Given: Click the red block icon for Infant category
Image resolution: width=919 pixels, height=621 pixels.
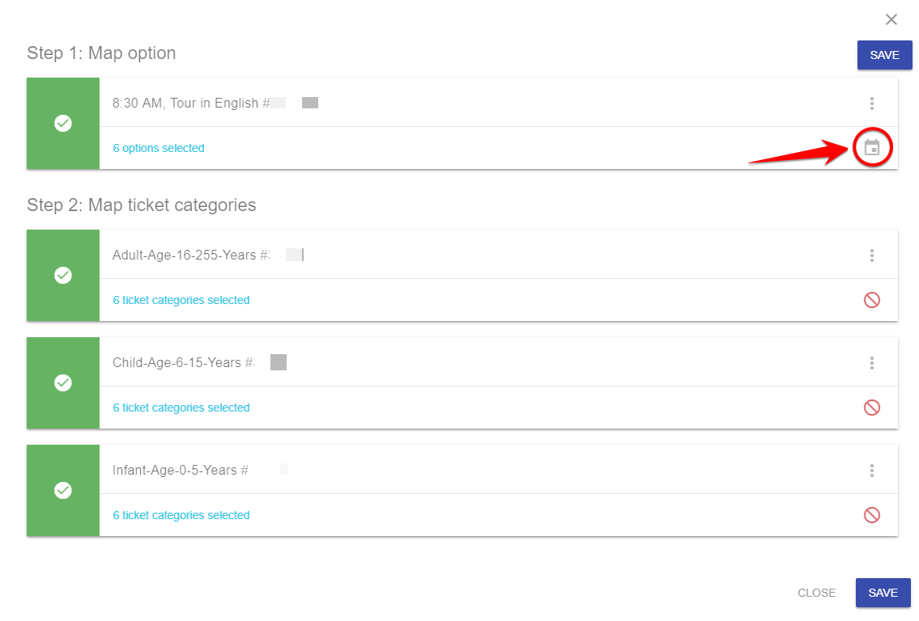Looking at the screenshot, I should click(872, 515).
